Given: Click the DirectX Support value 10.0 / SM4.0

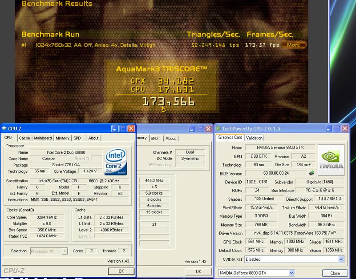Looking at the screenshot, I should tap(329, 199).
